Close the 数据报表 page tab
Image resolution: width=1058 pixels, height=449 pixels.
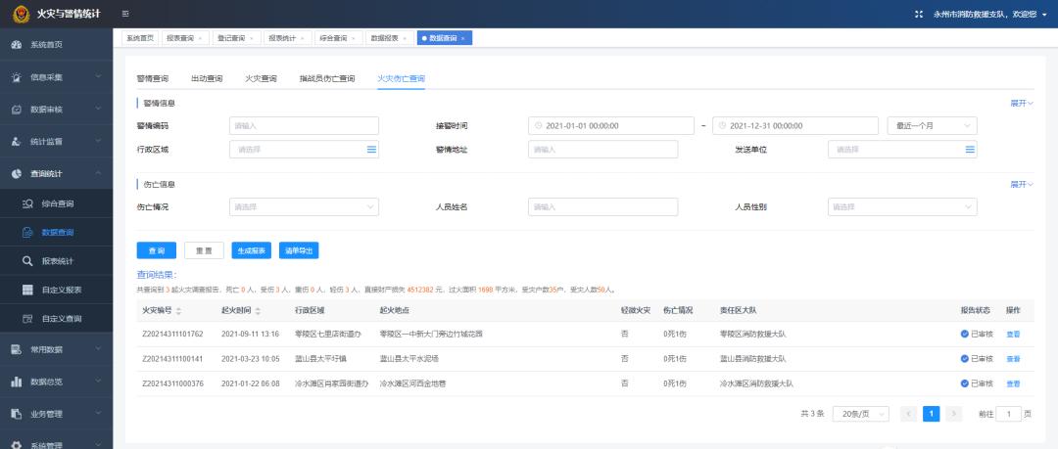pyautogui.click(x=405, y=38)
